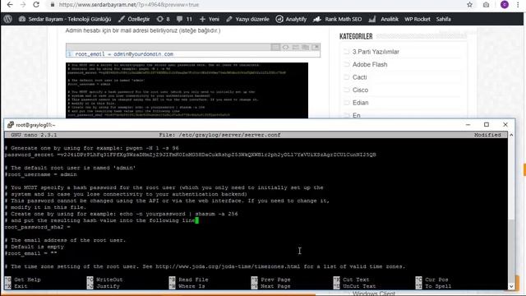Click folder icon beside 3.Parti Yazılımlar

(x=347, y=52)
